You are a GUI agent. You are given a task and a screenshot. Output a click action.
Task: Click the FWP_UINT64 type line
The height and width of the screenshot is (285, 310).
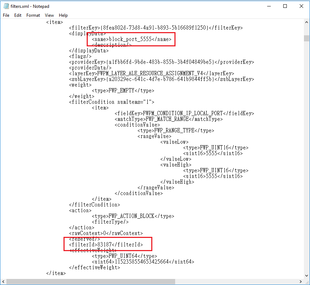click(124, 256)
